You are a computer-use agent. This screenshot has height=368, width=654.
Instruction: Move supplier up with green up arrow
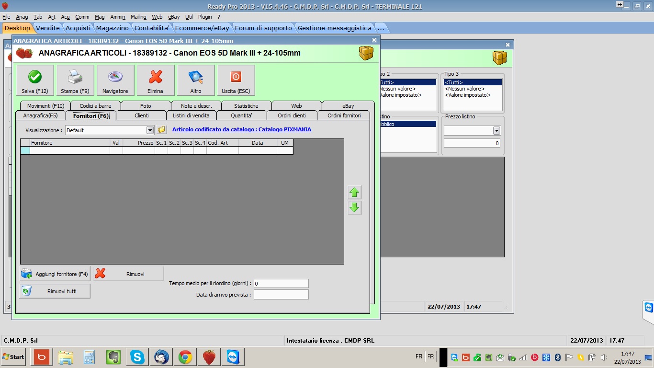pos(354,193)
